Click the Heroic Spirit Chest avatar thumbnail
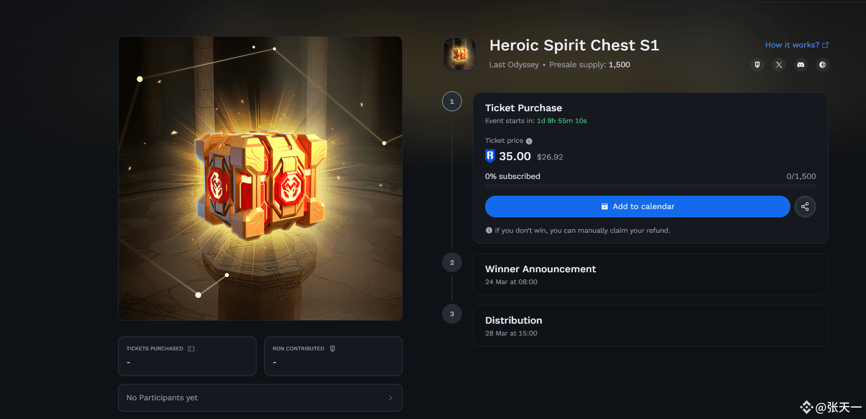Viewport: 866px width, 419px height. pos(460,54)
